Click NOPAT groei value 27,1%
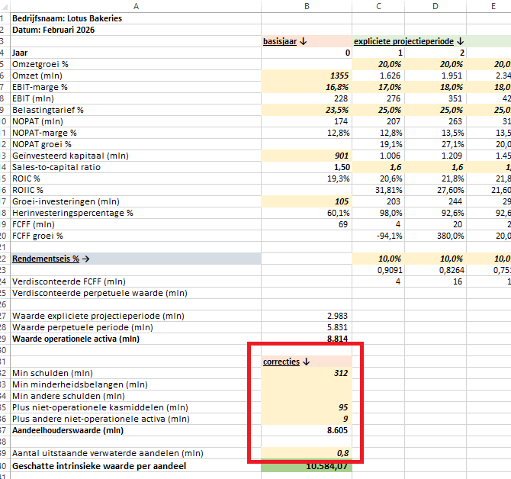Image resolution: width=511 pixels, height=479 pixels. 435,144
